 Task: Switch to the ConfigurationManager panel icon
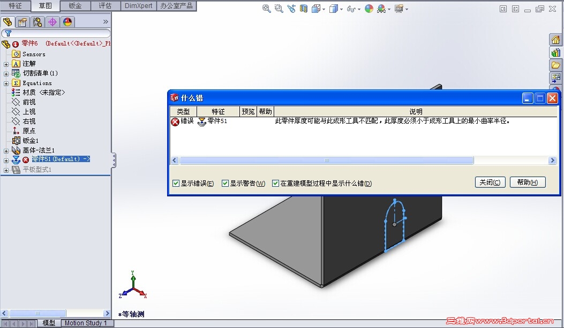[37, 22]
